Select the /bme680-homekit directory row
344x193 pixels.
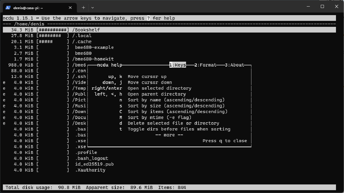[169, 59]
